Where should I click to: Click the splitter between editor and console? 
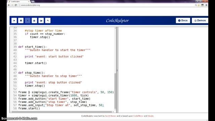coord(117,70)
